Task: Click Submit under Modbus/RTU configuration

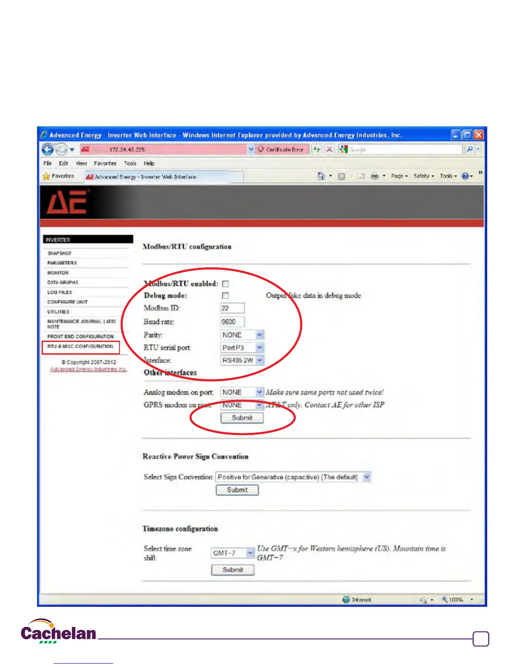Action: 242,418
